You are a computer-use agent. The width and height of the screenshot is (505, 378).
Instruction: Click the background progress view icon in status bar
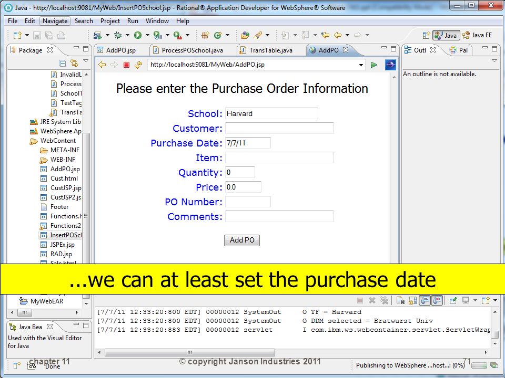494,365
